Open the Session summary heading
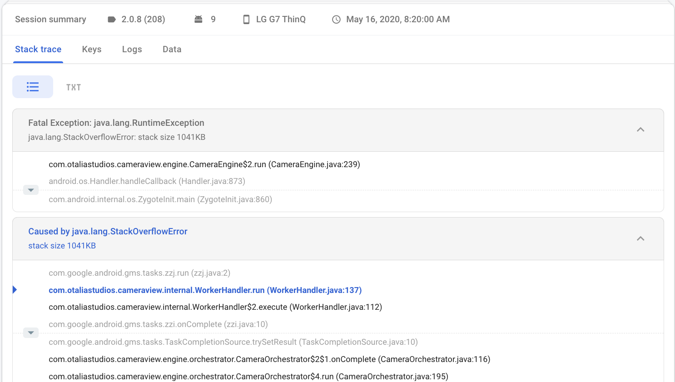This screenshot has width=675, height=382. (x=50, y=19)
